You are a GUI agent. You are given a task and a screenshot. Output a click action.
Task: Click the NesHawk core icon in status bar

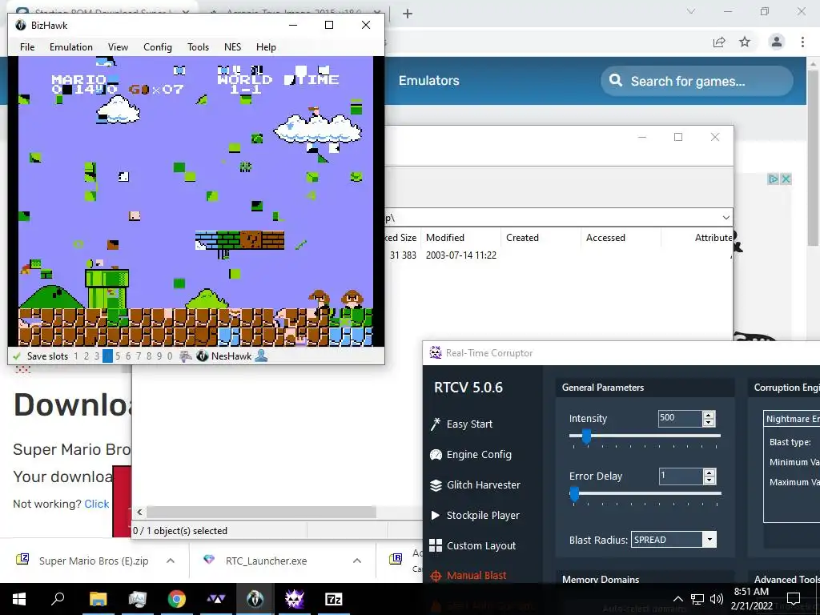(203, 356)
